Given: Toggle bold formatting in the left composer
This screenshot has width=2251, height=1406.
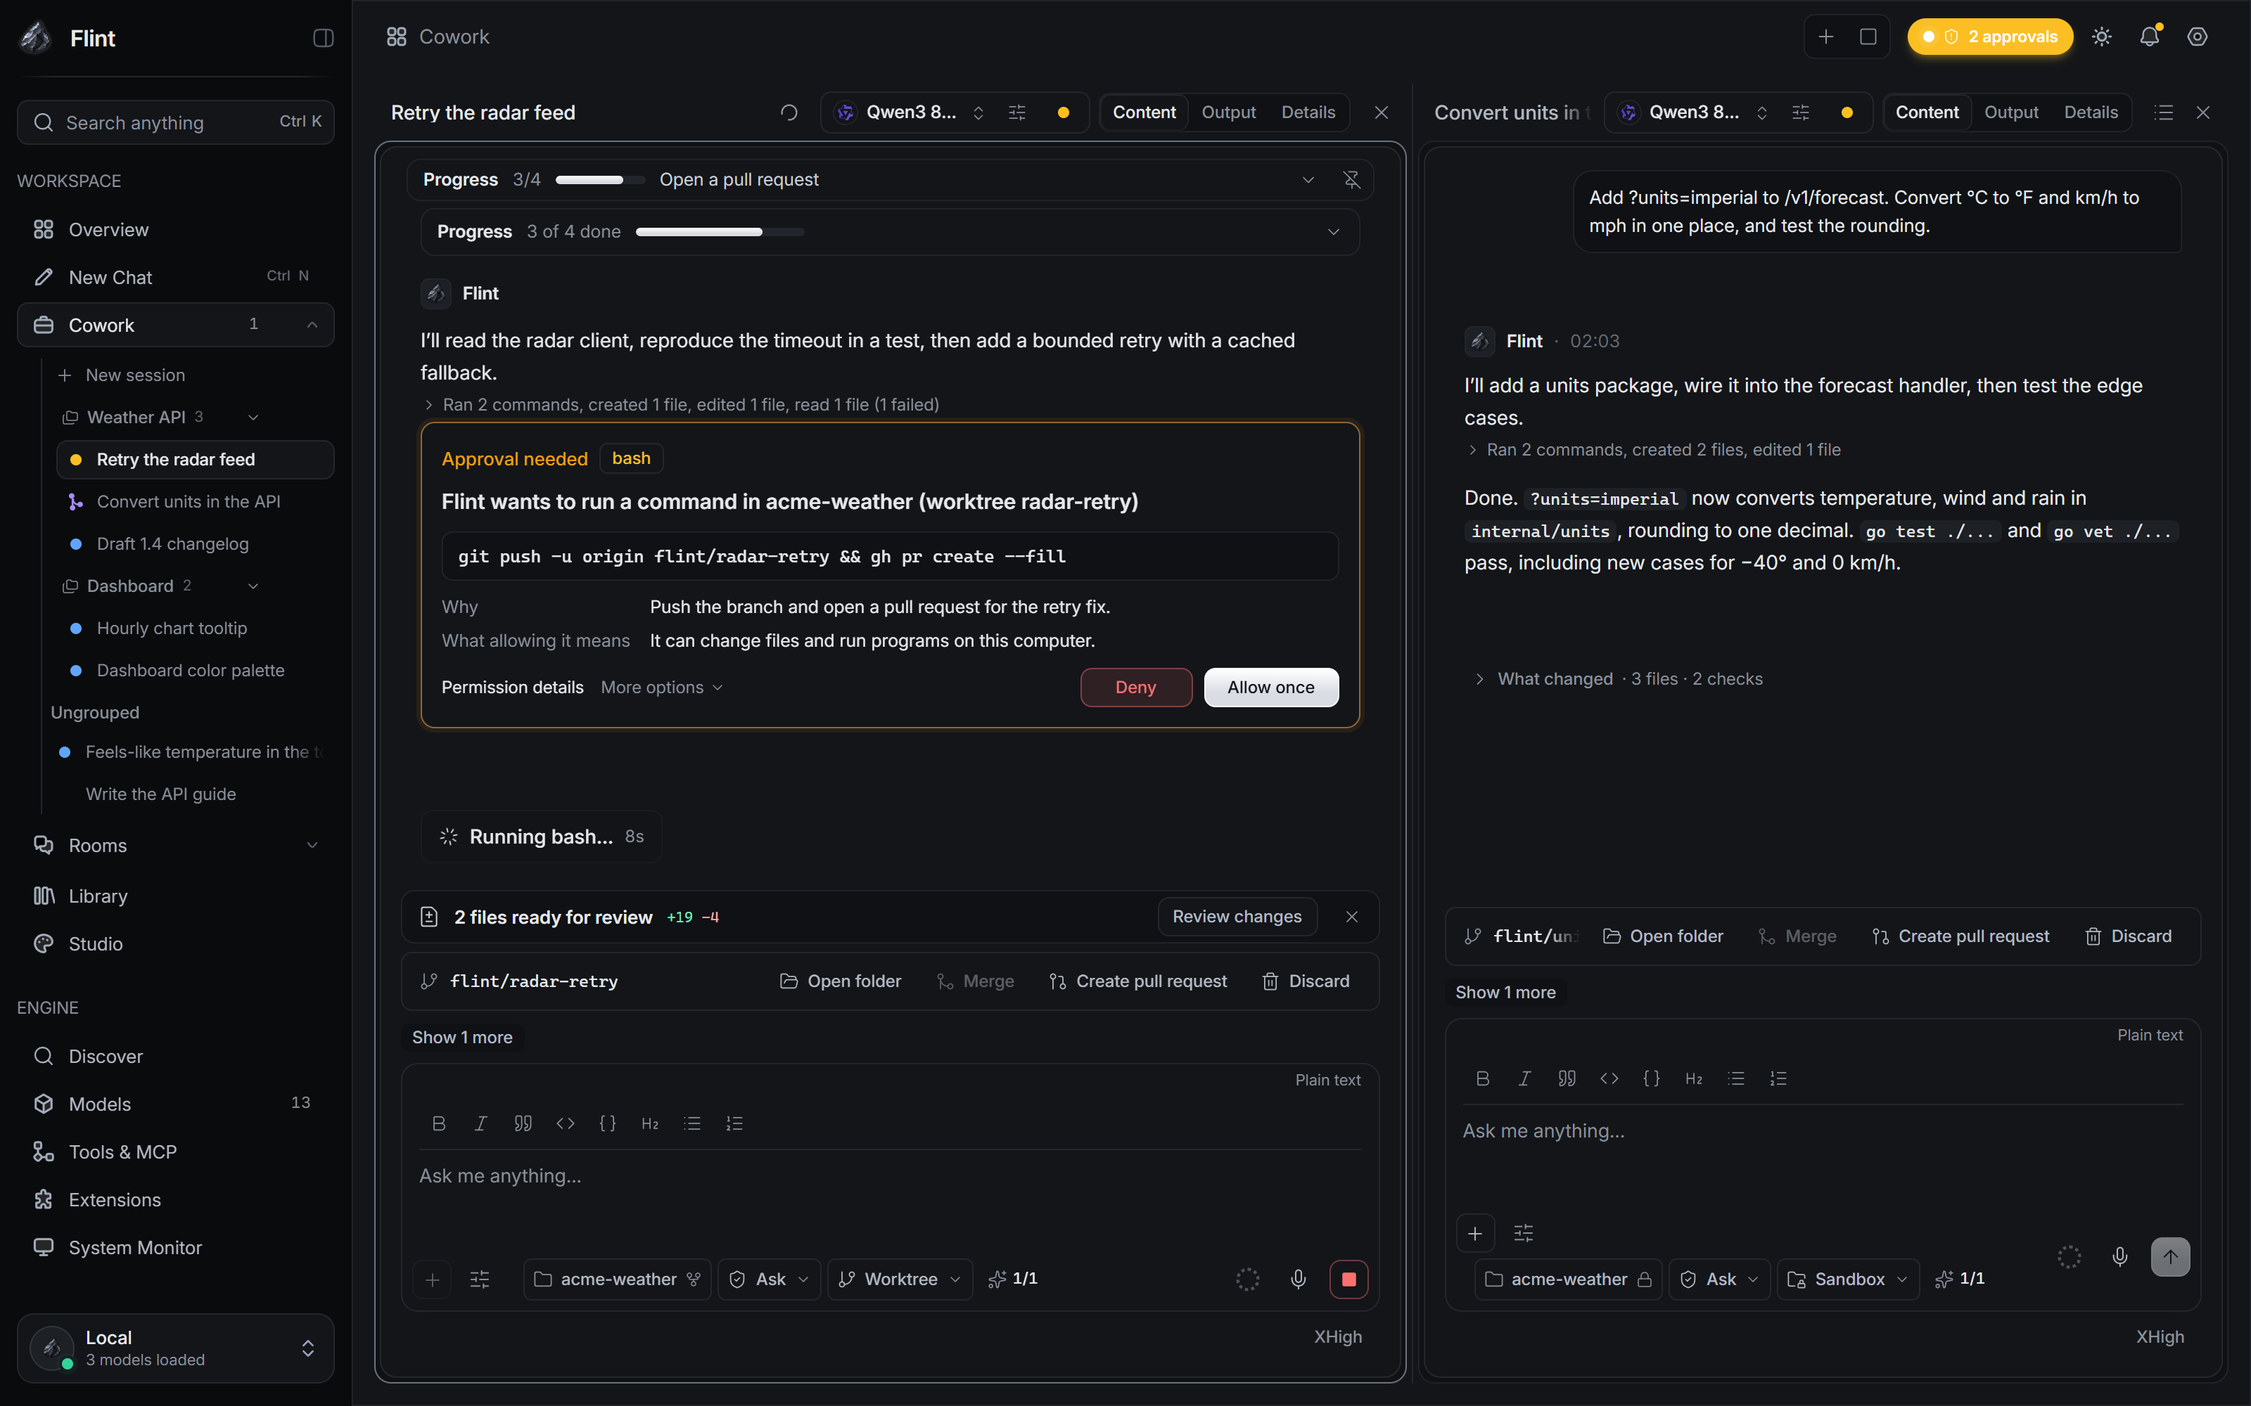Looking at the screenshot, I should coord(439,1123).
